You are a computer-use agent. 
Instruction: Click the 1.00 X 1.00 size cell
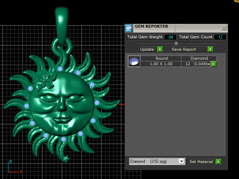161,64
